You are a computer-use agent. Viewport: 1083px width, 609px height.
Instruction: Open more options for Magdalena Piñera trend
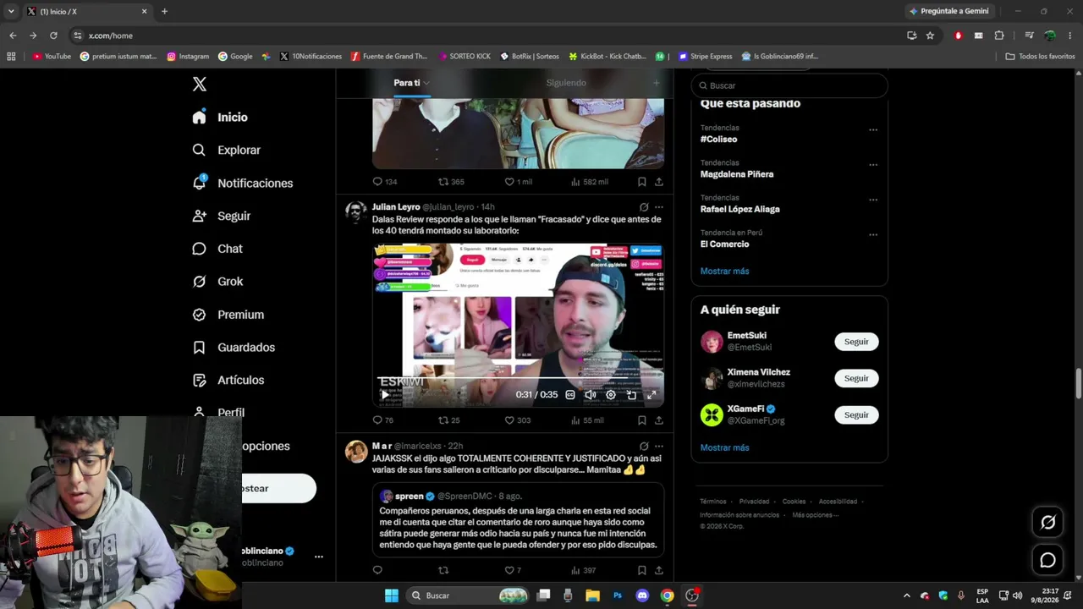tap(873, 165)
